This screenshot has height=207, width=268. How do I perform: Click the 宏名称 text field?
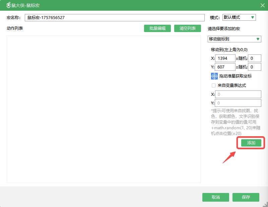pos(114,18)
